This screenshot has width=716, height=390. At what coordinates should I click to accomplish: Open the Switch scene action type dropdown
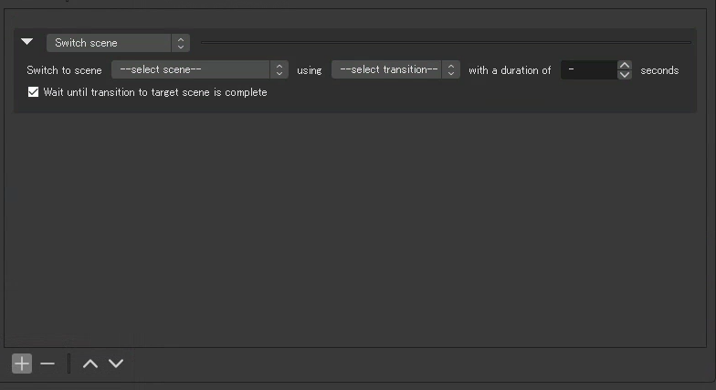click(x=118, y=43)
